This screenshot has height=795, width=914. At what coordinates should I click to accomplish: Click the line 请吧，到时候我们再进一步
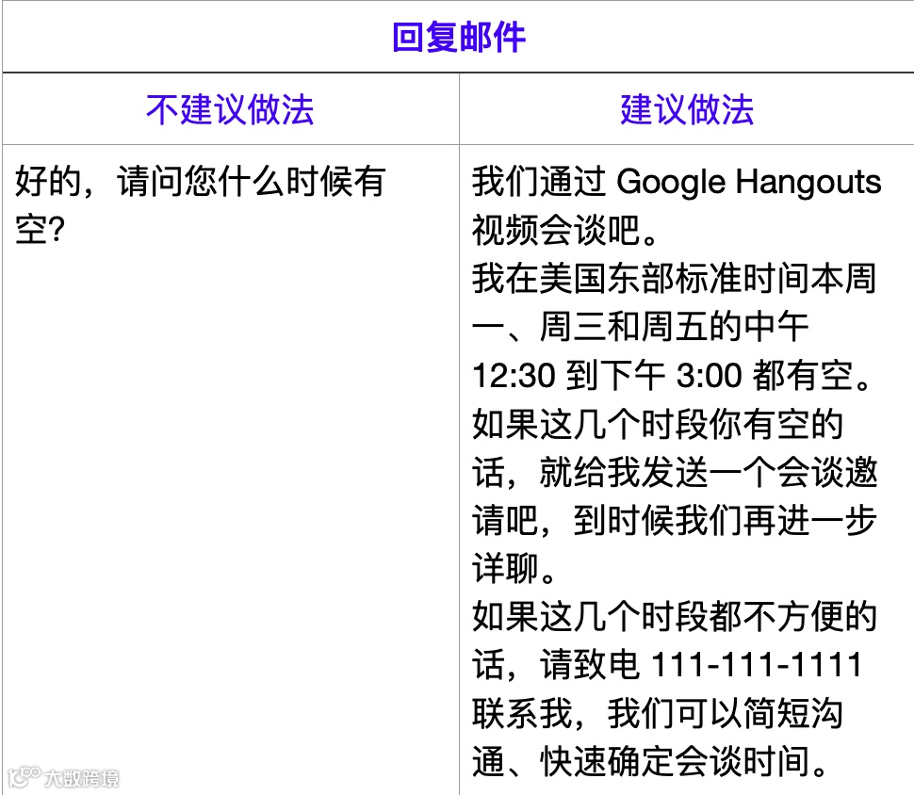coord(675,520)
